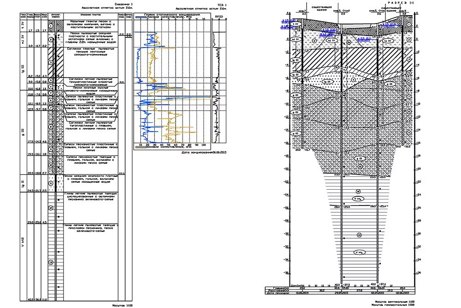Select layer circle 13 on the cross-section
The height and width of the screenshot is (308, 461).
click(x=359, y=235)
